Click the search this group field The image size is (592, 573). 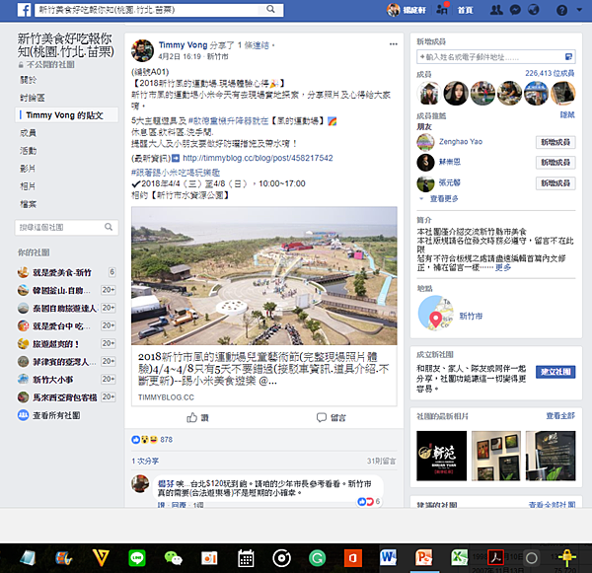[x=66, y=227]
